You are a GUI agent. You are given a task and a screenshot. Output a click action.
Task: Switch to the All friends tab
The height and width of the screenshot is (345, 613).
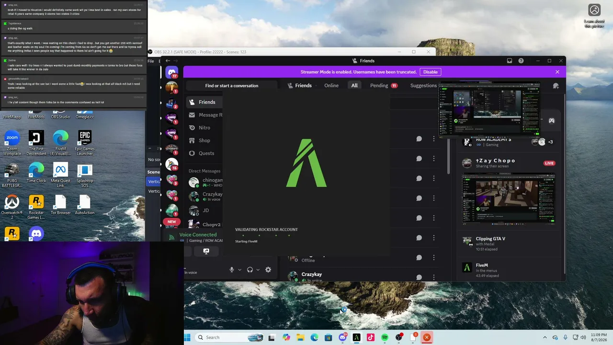(x=354, y=86)
